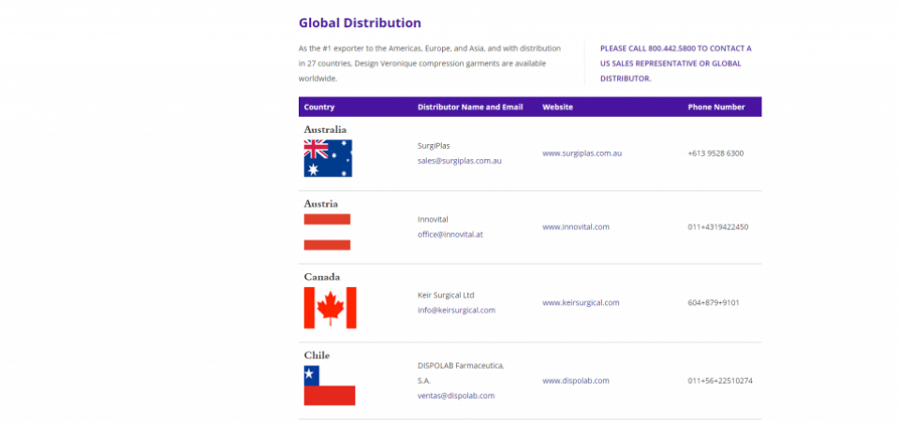
Task: Click DISPOLAB Farmaceutica distributor name
Action: click(x=461, y=373)
